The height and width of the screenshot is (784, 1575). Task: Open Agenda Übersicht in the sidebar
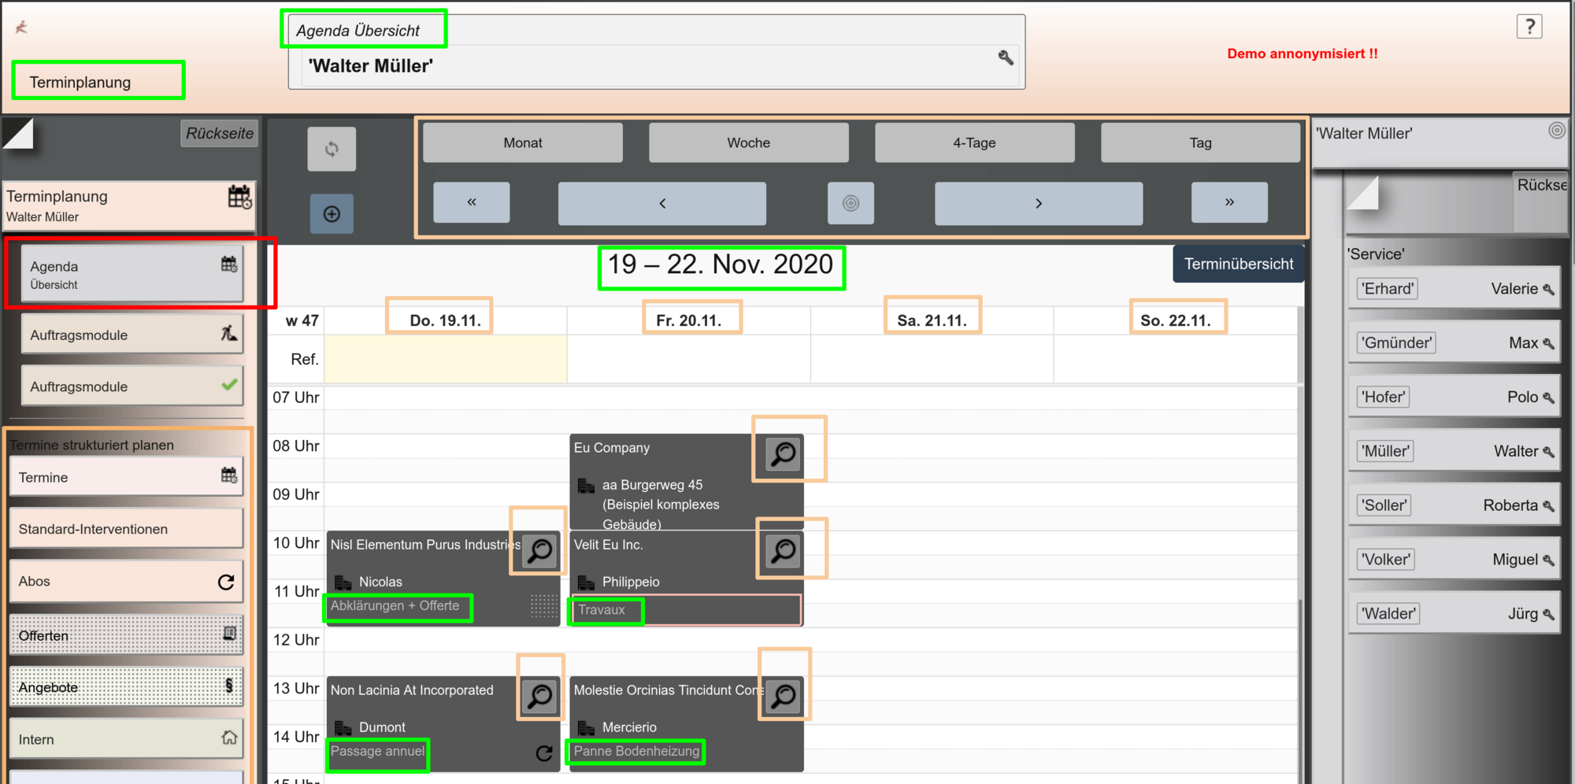(x=132, y=274)
